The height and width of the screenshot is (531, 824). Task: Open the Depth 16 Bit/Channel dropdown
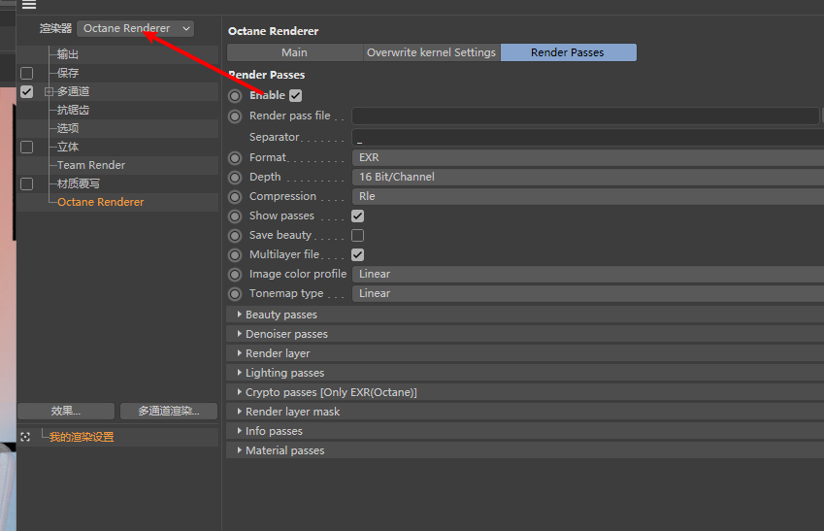(x=588, y=178)
